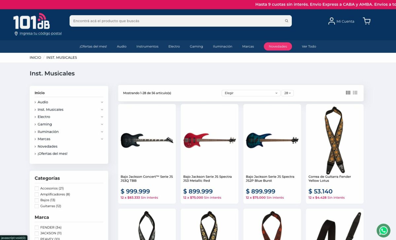Check the Accesorios category filter
Viewport: 396px width, 240px height.
click(37, 188)
